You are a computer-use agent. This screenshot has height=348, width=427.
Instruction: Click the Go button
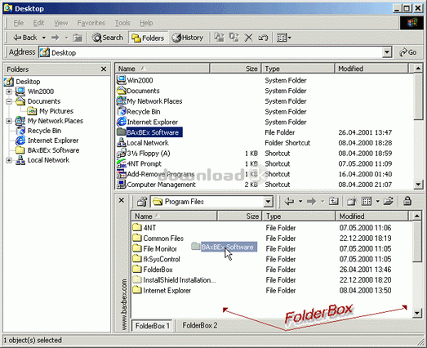tap(407, 52)
